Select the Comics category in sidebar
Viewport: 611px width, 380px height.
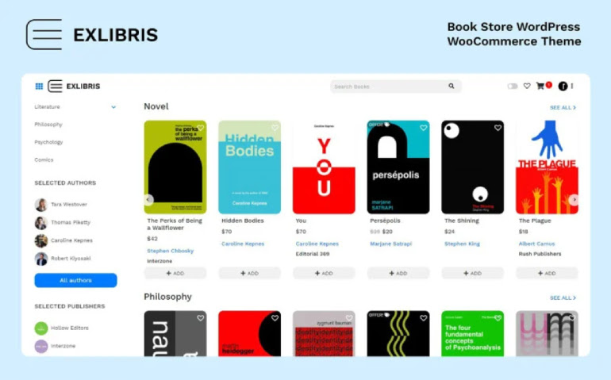44,159
